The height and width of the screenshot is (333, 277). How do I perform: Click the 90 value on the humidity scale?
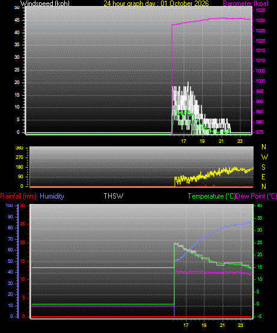[10, 217]
